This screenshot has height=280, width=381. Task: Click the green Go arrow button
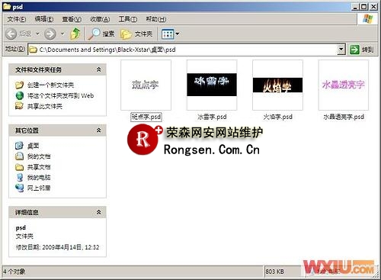click(354, 50)
